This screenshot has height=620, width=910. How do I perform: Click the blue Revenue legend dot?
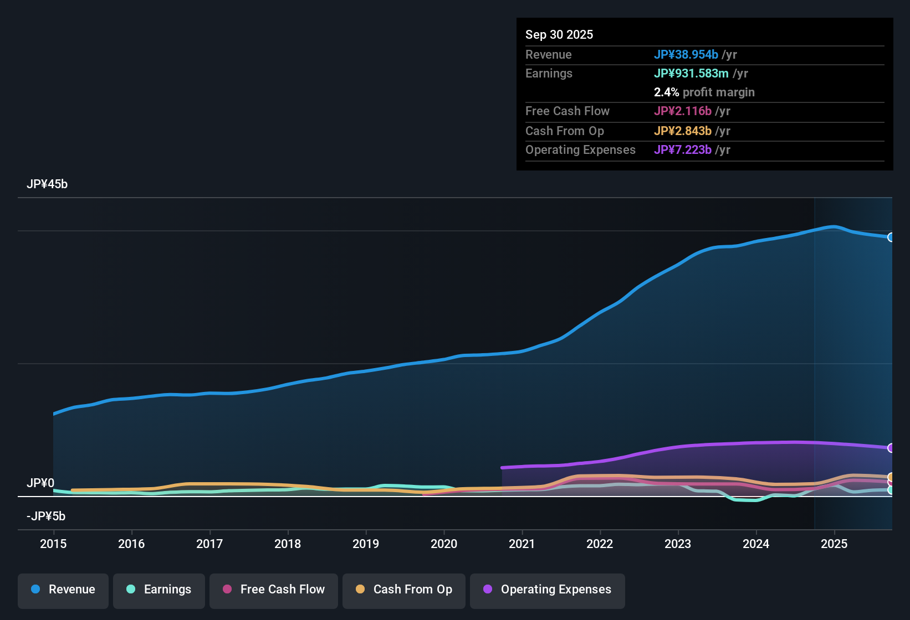pyautogui.click(x=35, y=590)
